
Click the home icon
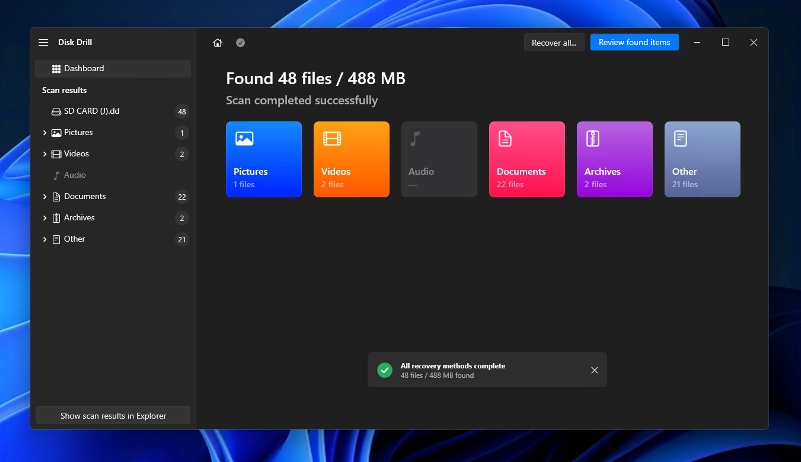click(x=218, y=43)
